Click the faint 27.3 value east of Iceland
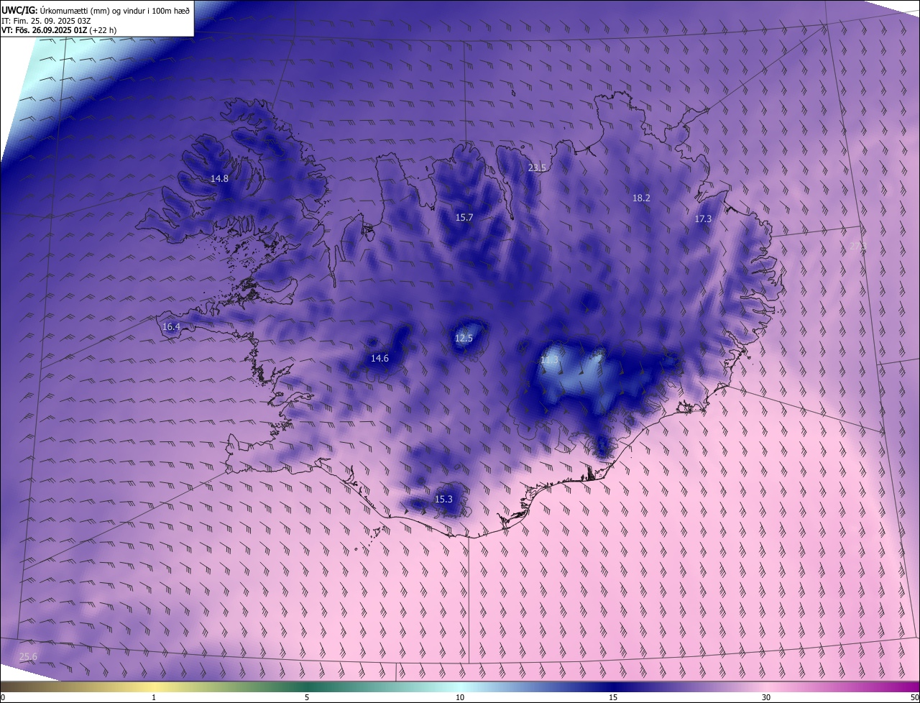The height and width of the screenshot is (703, 920). coord(858,246)
